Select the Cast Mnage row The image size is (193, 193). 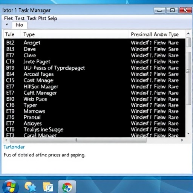tap(95, 80)
